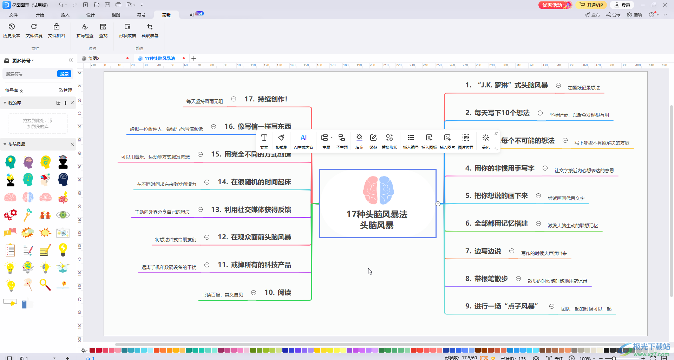674x360 pixels.
Task: Collapse branch of 5. 把你想说的画下来
Action: (x=538, y=196)
